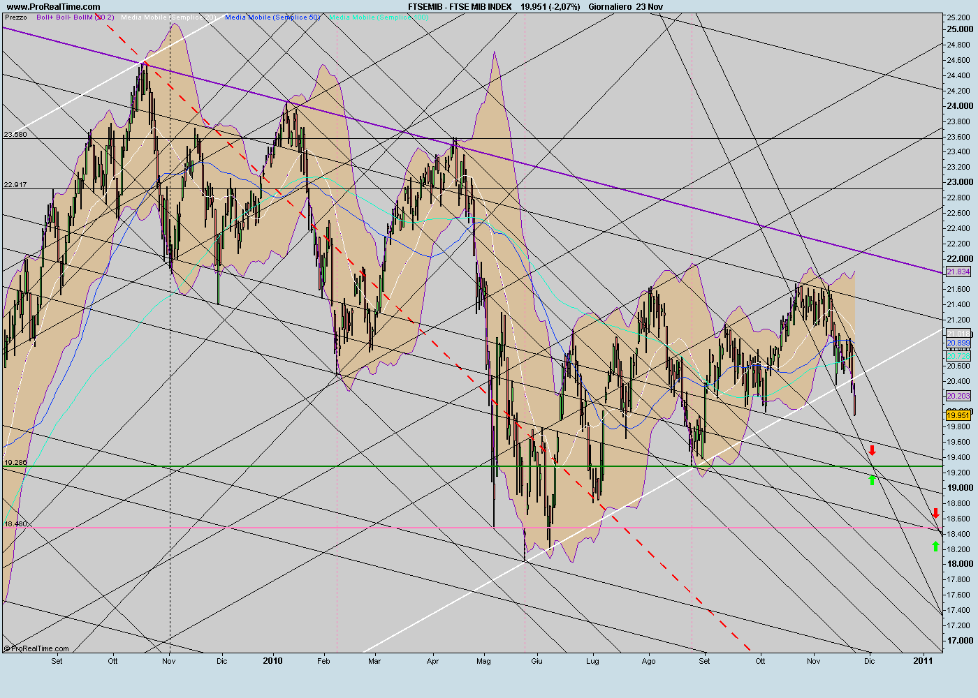Click the red down arrow above 19.400

(872, 450)
